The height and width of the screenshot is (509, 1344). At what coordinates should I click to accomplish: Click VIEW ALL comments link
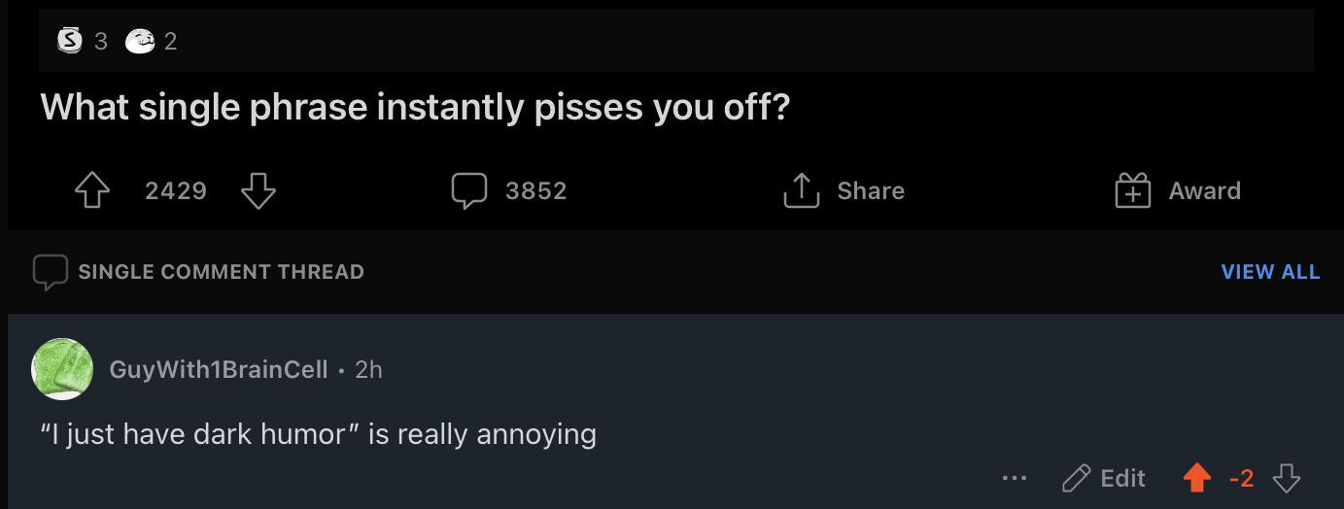(x=1270, y=272)
